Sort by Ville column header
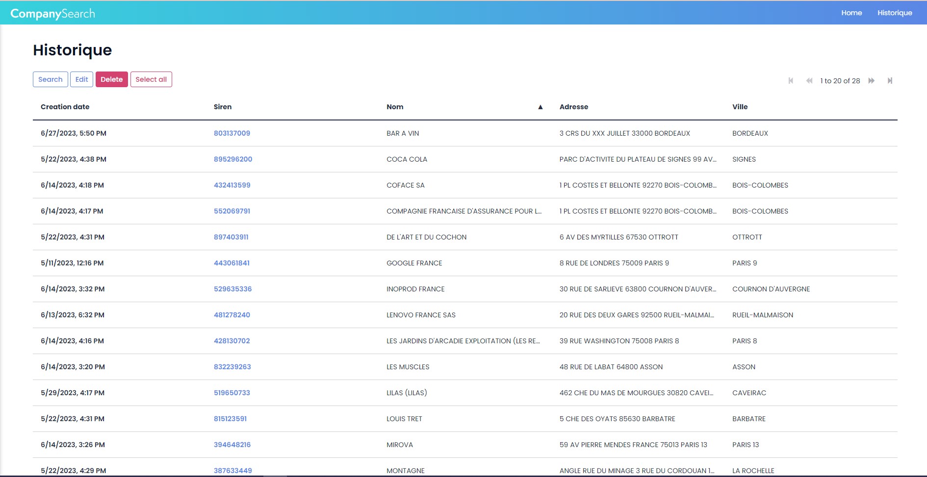Viewport: 927px width, 477px height. 740,107
